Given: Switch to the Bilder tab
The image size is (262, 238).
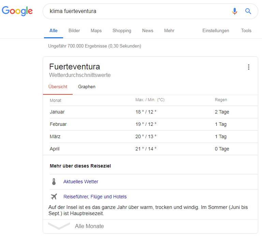Looking at the screenshot, I should (x=74, y=31).
